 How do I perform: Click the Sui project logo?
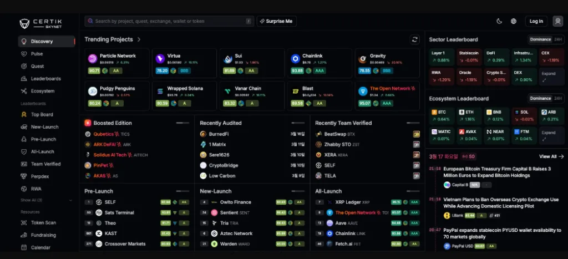tap(228, 59)
